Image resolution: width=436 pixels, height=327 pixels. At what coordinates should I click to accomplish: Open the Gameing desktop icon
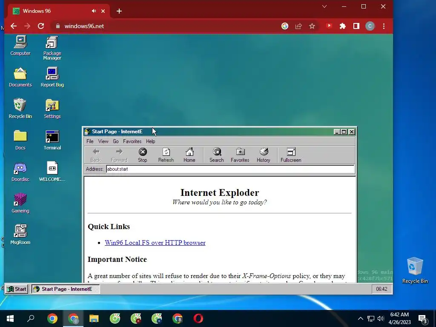(20, 203)
